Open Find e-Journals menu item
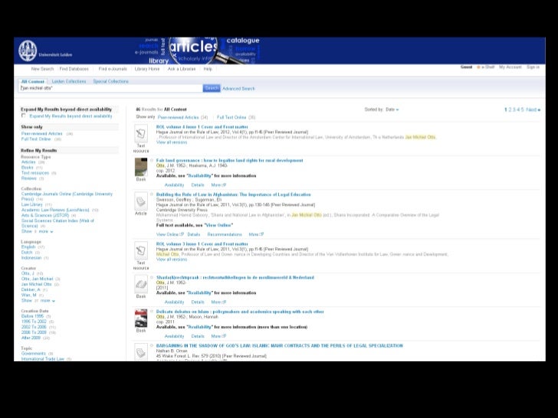558x418 pixels. click(x=113, y=69)
